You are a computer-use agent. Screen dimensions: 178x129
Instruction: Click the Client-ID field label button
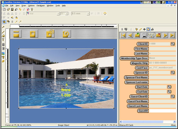143,44
